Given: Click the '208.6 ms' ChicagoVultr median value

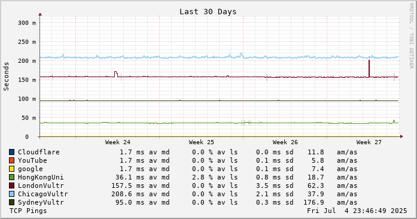Looking at the screenshot, I should (127, 194).
